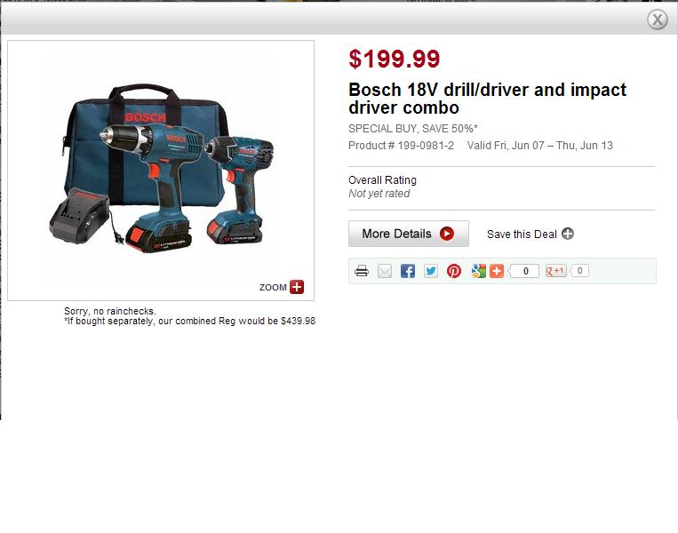Click the red ZOOM plus icon

point(297,287)
